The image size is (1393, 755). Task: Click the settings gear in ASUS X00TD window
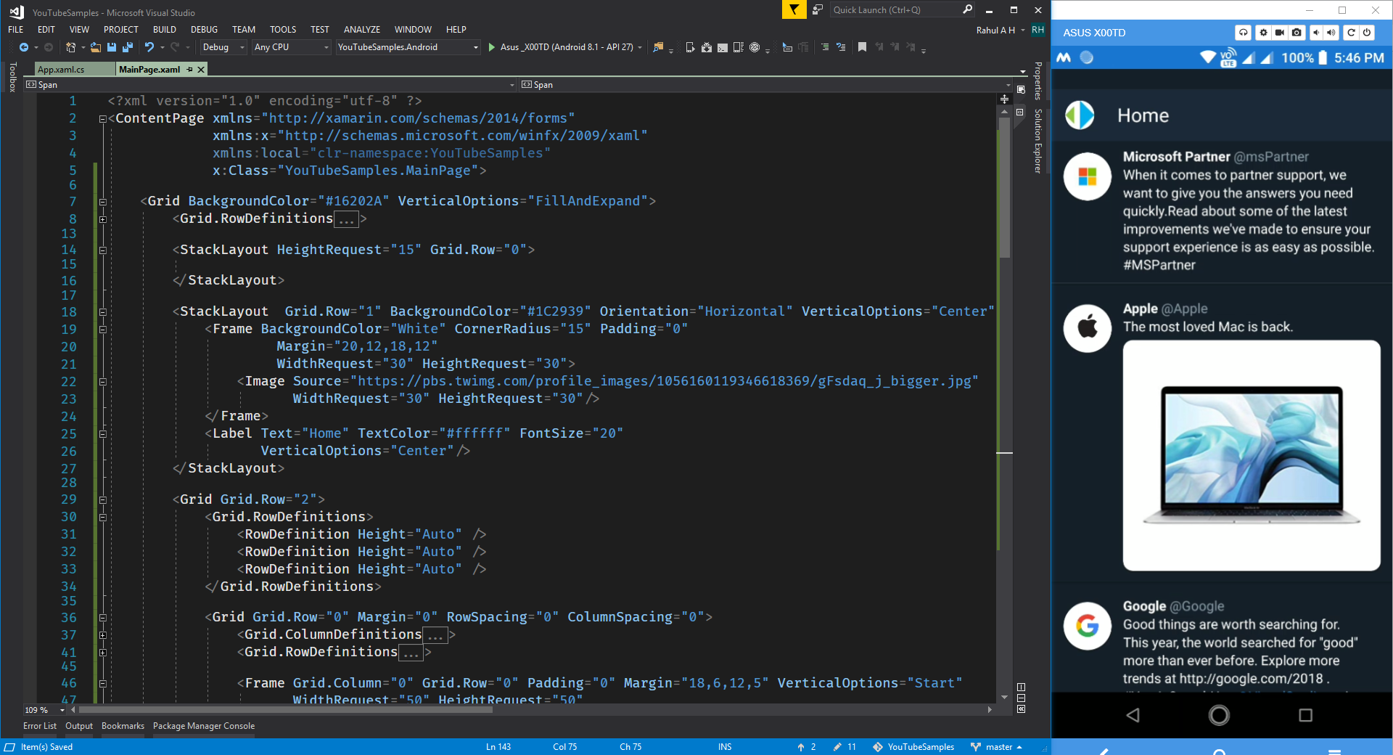pos(1264,33)
